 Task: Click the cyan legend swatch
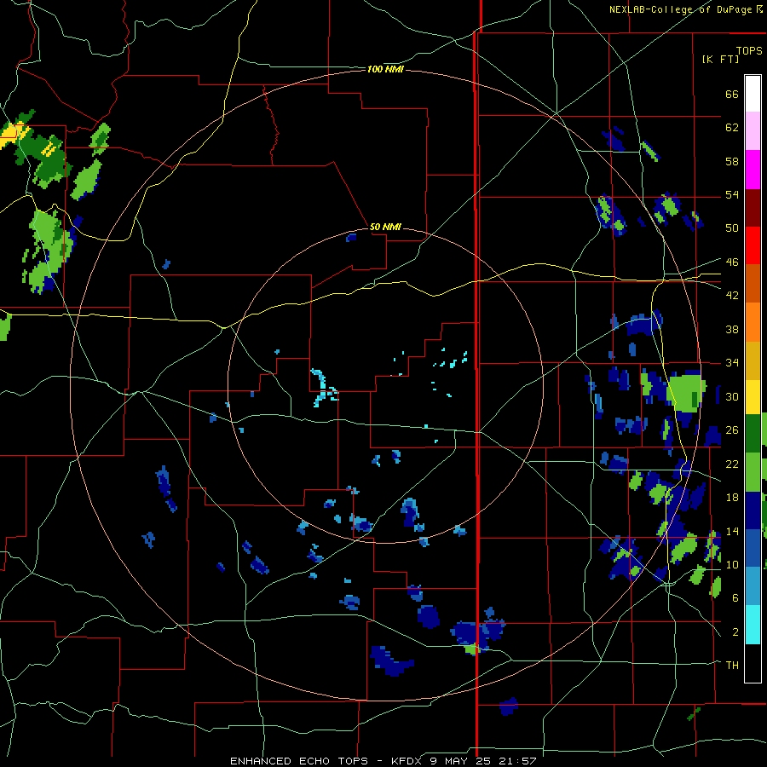tap(753, 625)
